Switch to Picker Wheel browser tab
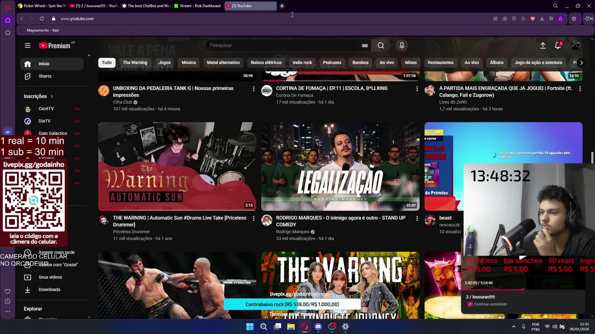 click(x=42, y=6)
